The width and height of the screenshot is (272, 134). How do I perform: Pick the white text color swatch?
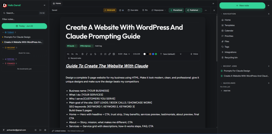pos(144,54)
